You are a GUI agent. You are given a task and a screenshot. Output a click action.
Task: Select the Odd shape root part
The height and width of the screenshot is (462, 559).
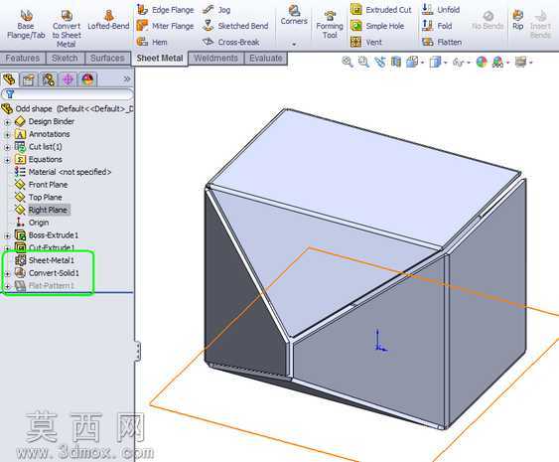(68, 108)
